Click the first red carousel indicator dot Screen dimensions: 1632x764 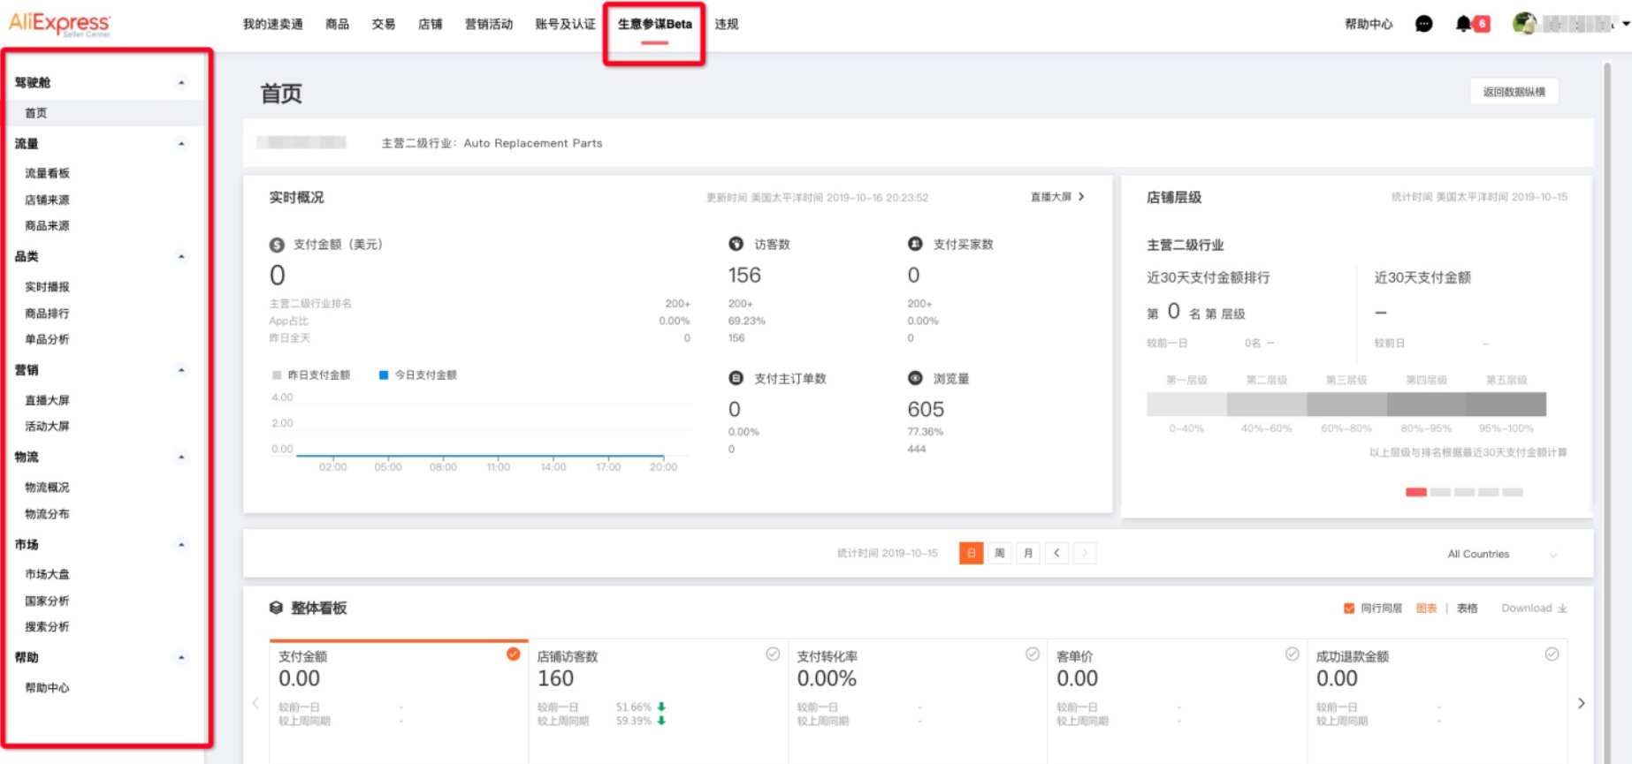click(x=1415, y=492)
